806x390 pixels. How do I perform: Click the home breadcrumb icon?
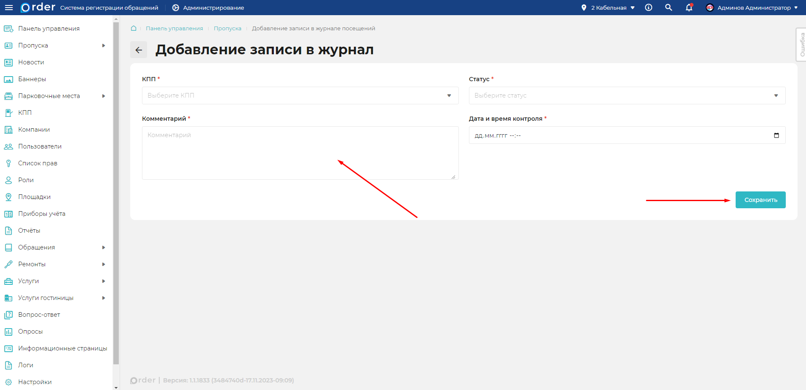[134, 28]
